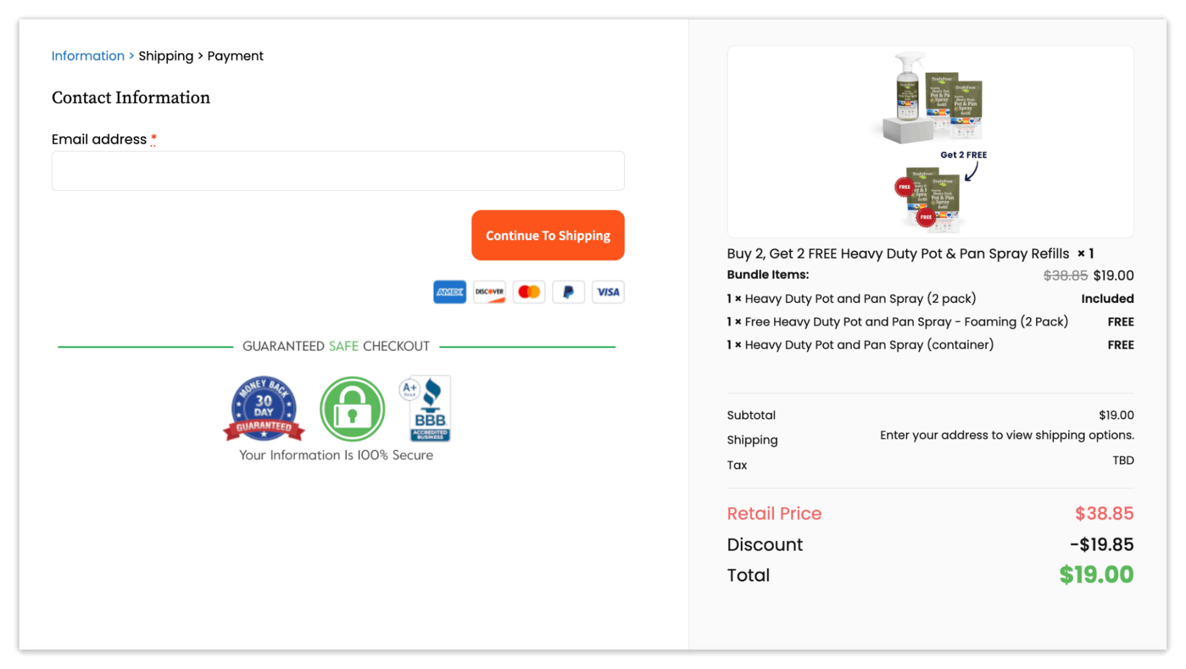The height and width of the screenshot is (669, 1186).
Task: Select the Visa payment icon
Action: (x=607, y=292)
